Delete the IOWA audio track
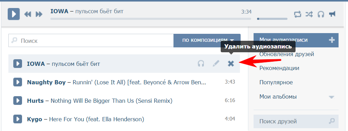This screenshot has width=348, height=131. coord(231,64)
